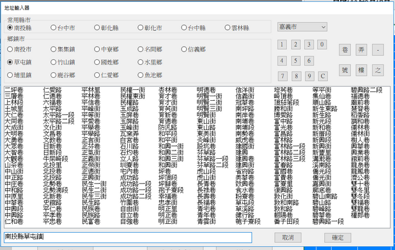Select 稻香路 from the street list
Screen dimensions: 395x250
pyautogui.click(x=360, y=115)
